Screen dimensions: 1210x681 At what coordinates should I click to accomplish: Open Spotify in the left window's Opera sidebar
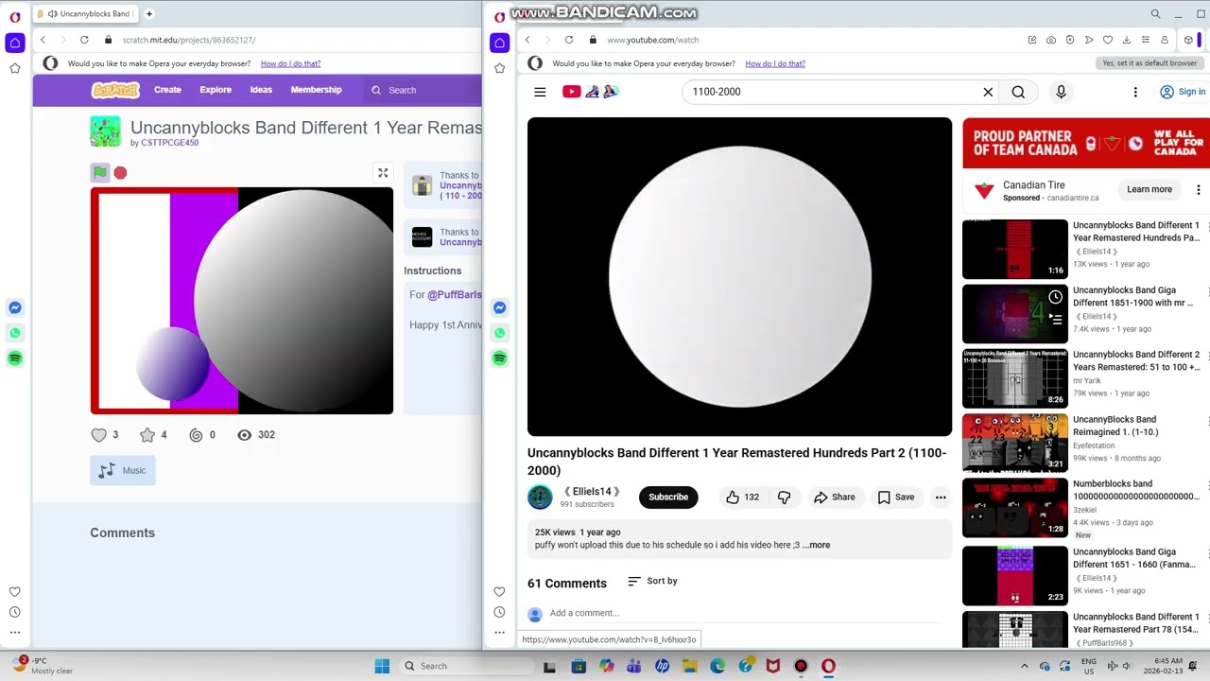point(15,358)
